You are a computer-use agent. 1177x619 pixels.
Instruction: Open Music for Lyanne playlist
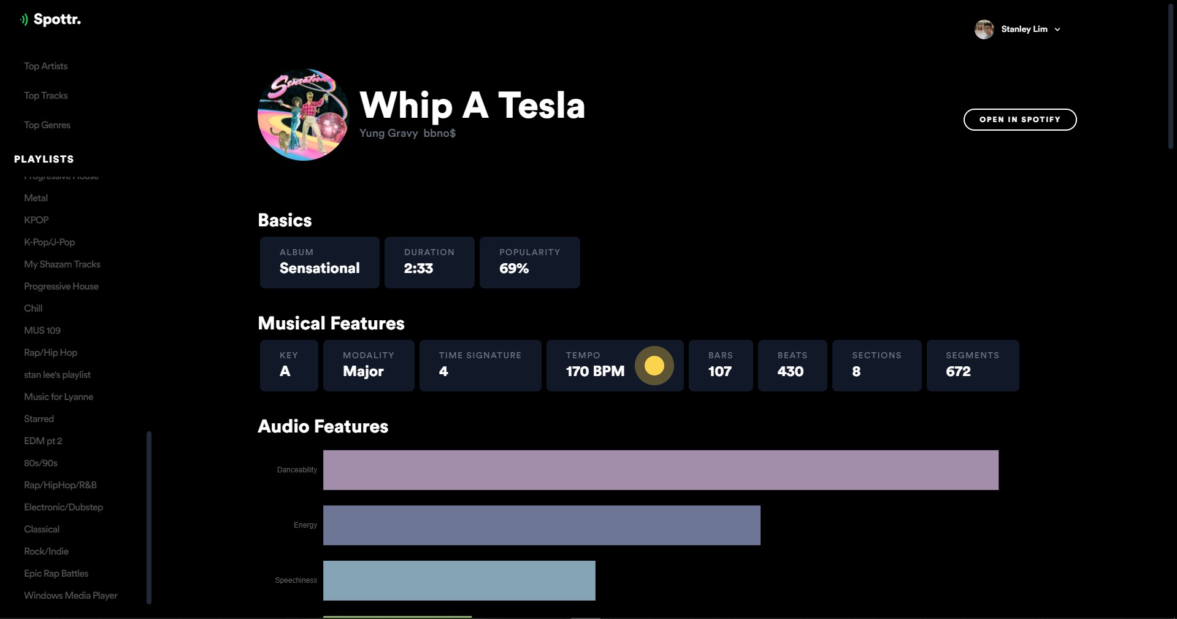point(58,397)
